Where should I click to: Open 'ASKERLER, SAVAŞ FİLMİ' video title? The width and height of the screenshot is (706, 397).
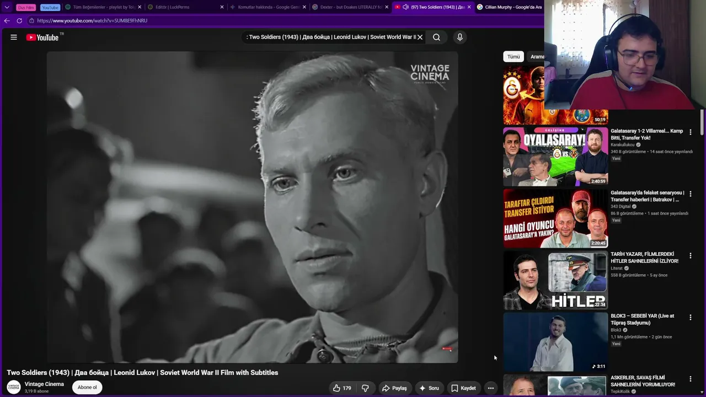click(x=643, y=381)
